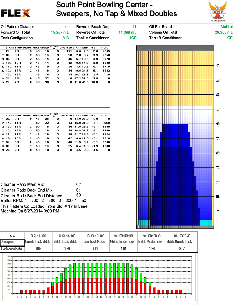Click the Tank A Conditioner ICE value
The image size is (233, 305).
coord(133,38)
